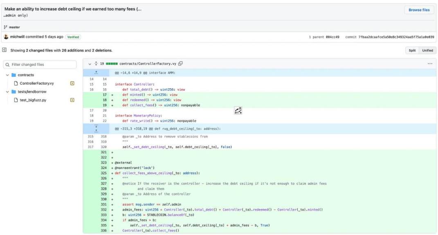Expand hidden lines above line 14

pos(96,73)
